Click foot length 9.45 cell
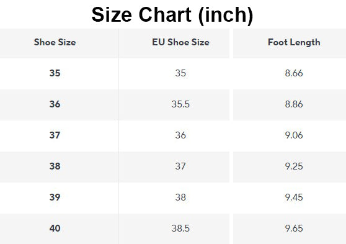 click(x=294, y=197)
